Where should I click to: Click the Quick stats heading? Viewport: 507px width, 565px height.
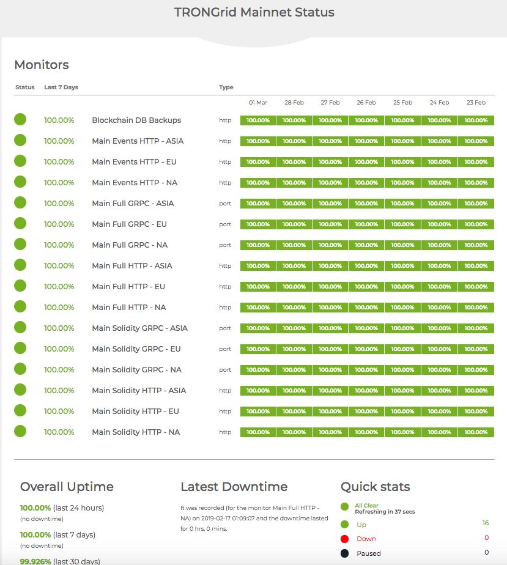tap(375, 487)
